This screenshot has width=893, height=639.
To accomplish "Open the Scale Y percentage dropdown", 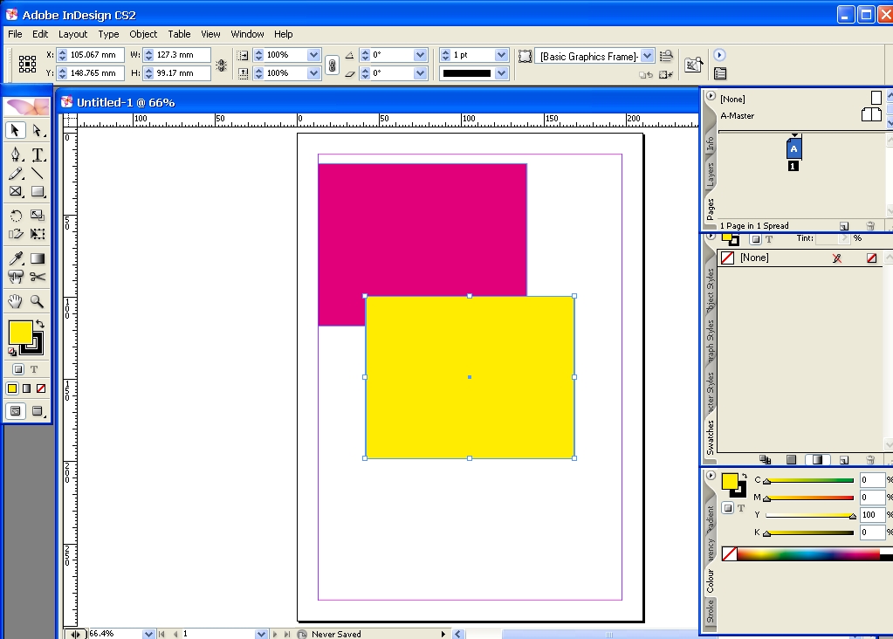I will tap(313, 73).
